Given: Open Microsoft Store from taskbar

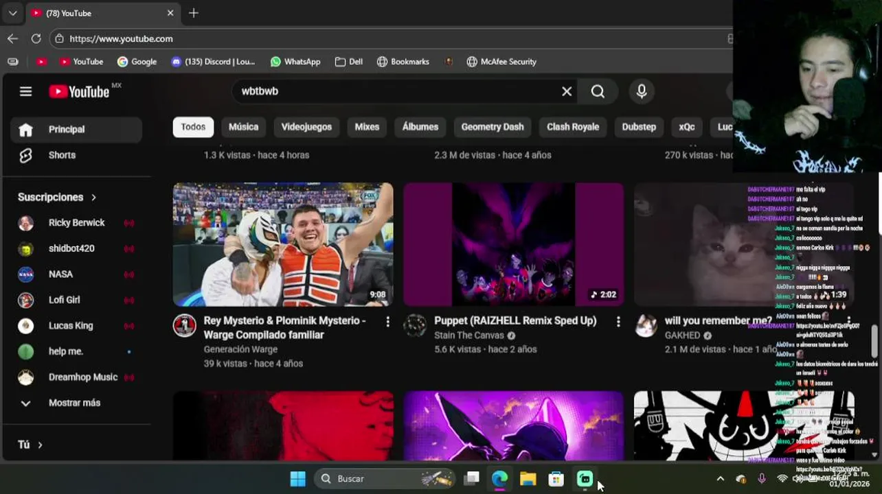Looking at the screenshot, I should pyautogui.click(x=556, y=479).
